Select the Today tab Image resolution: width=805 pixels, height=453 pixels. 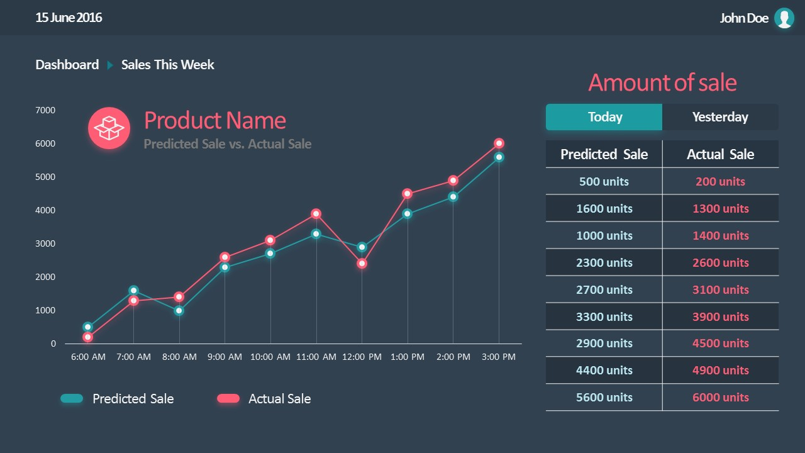tap(604, 117)
